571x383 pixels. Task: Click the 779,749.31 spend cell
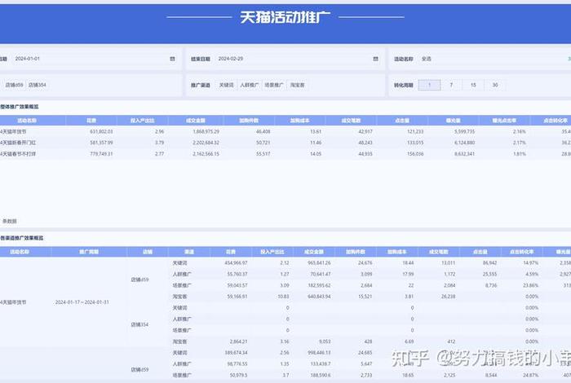click(101, 154)
